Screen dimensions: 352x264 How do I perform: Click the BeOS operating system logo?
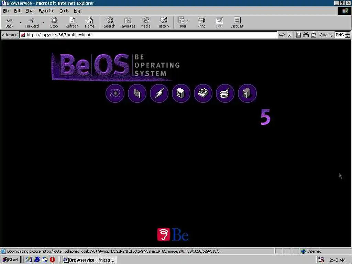(115, 67)
